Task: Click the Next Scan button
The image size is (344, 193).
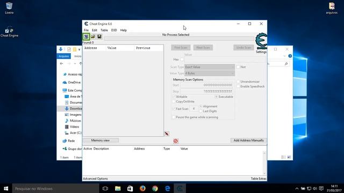Action: point(203,48)
